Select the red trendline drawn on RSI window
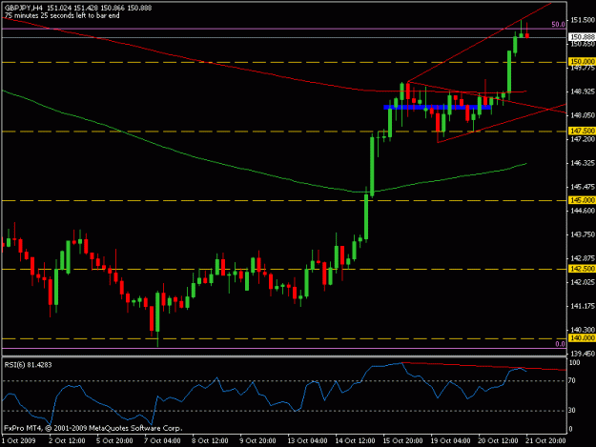The height and width of the screenshot is (447, 596). click(484, 367)
